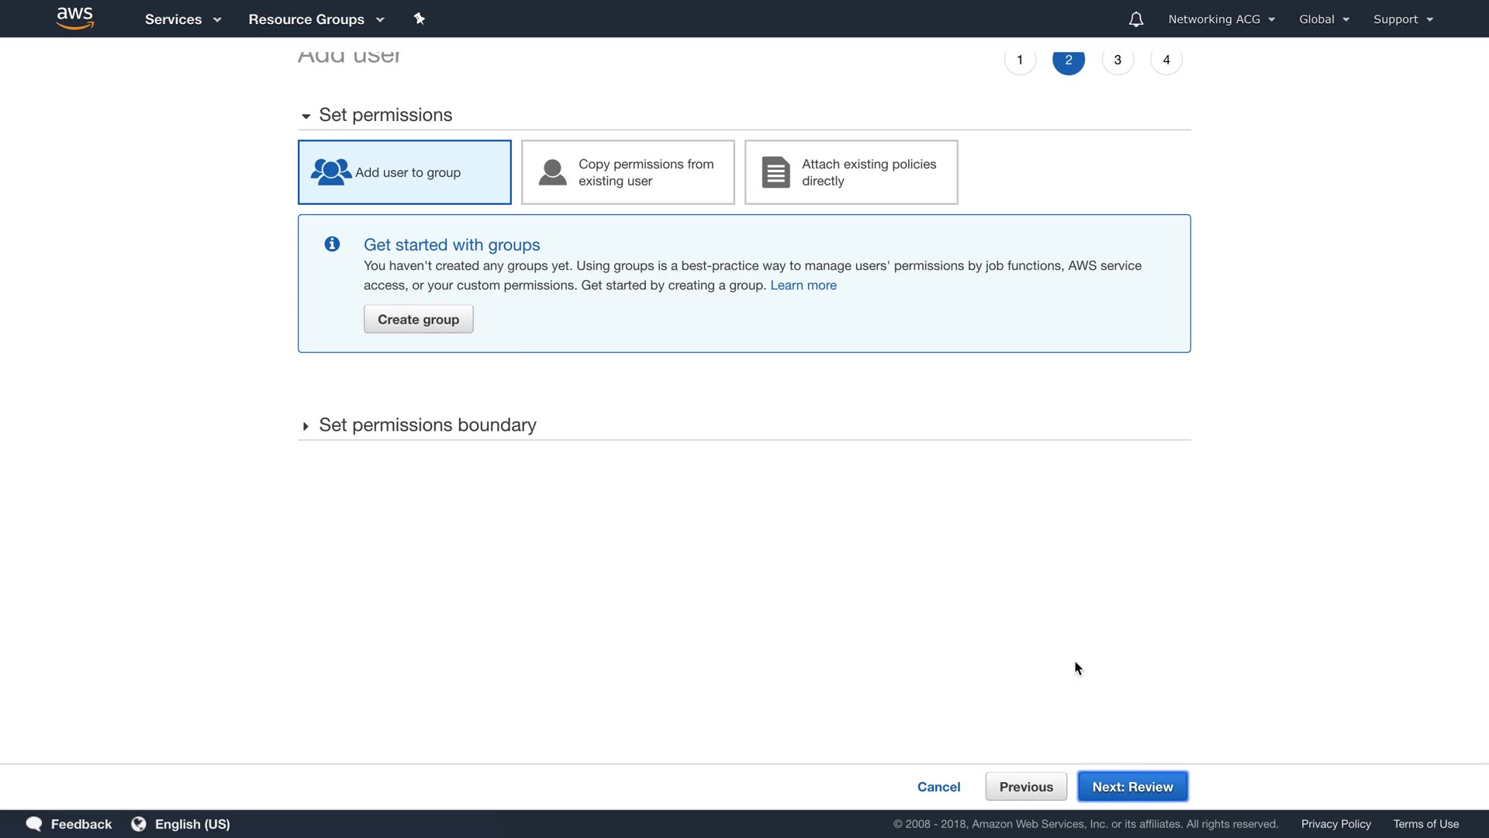The image size is (1489, 838).
Task: Open the Services dropdown menu
Action: (x=182, y=19)
